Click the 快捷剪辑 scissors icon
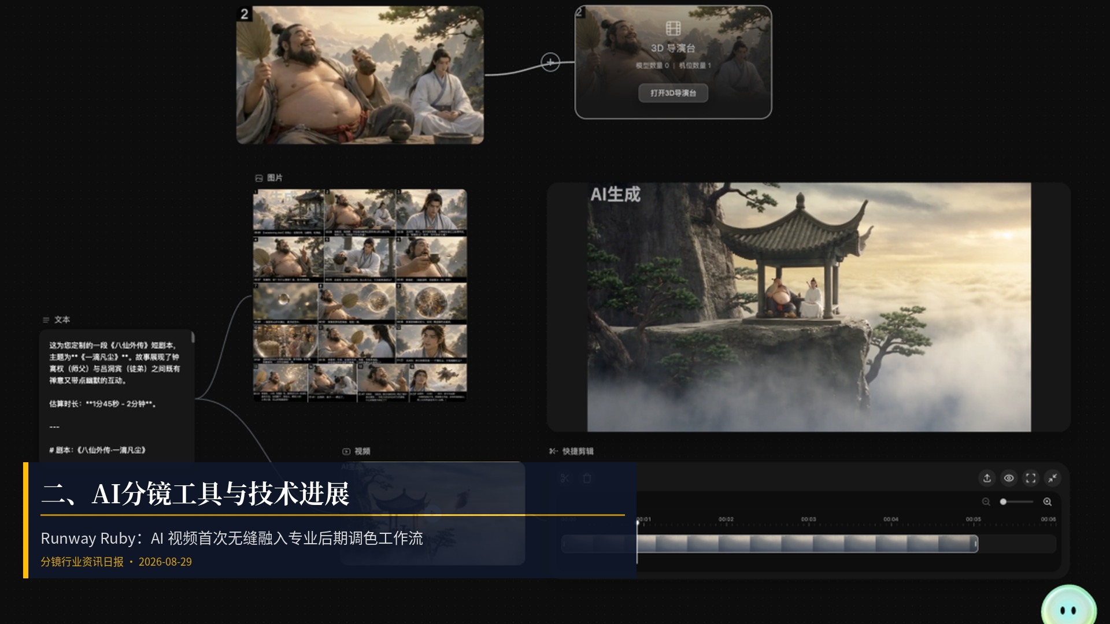 click(x=553, y=451)
